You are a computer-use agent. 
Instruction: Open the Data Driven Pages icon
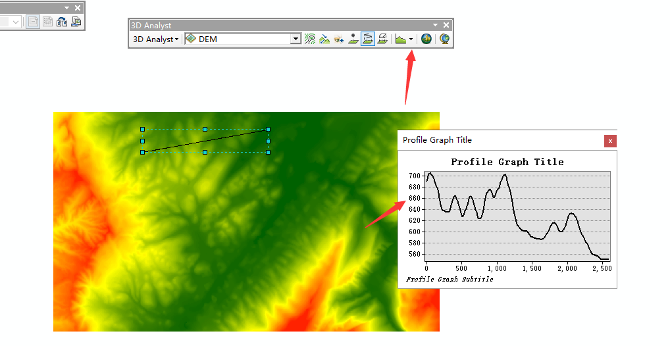coord(76,21)
